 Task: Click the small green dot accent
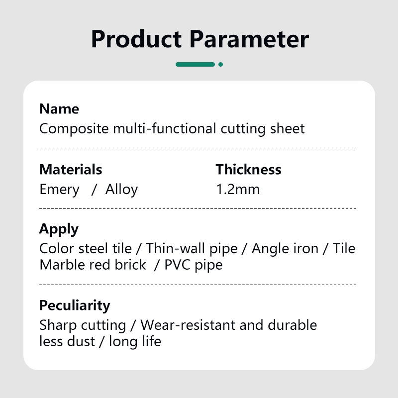click(220, 65)
